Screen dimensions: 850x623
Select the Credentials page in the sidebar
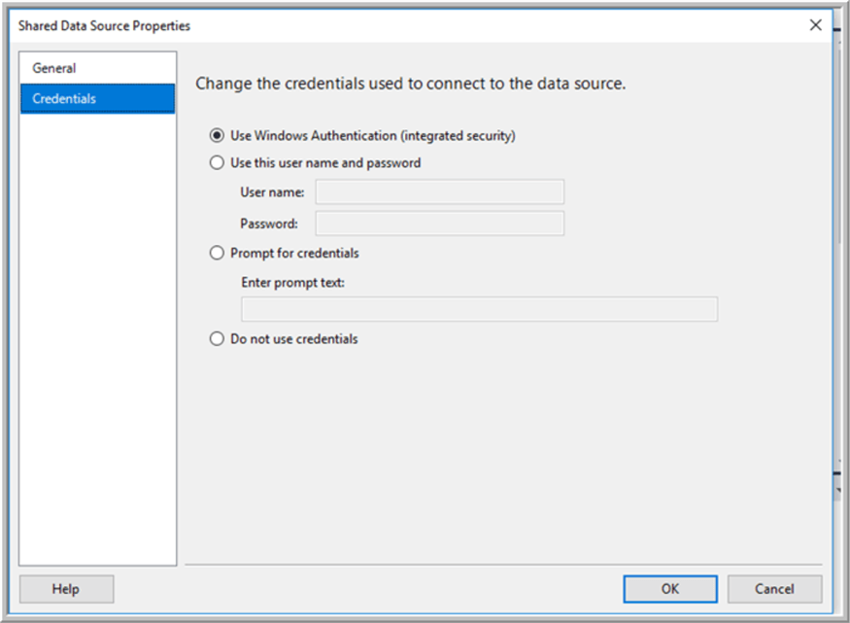[97, 99]
